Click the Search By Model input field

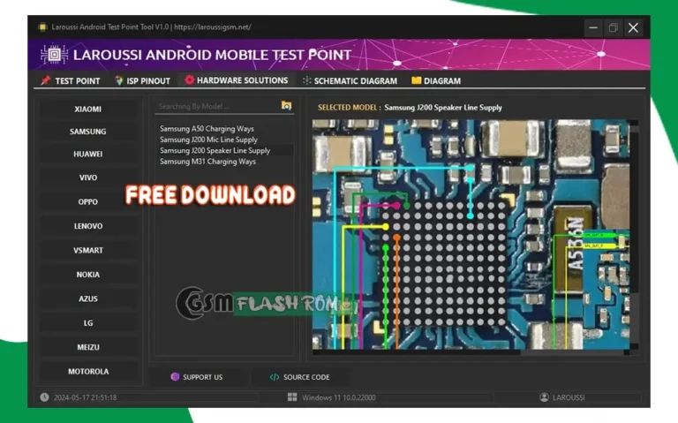tap(216, 106)
